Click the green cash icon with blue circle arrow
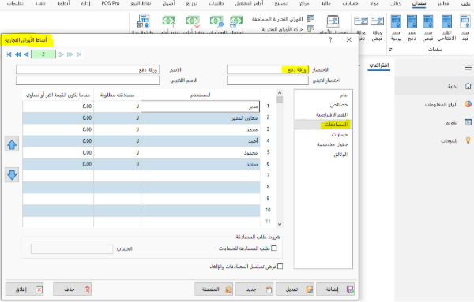This screenshot has height=302, width=474. point(236,22)
